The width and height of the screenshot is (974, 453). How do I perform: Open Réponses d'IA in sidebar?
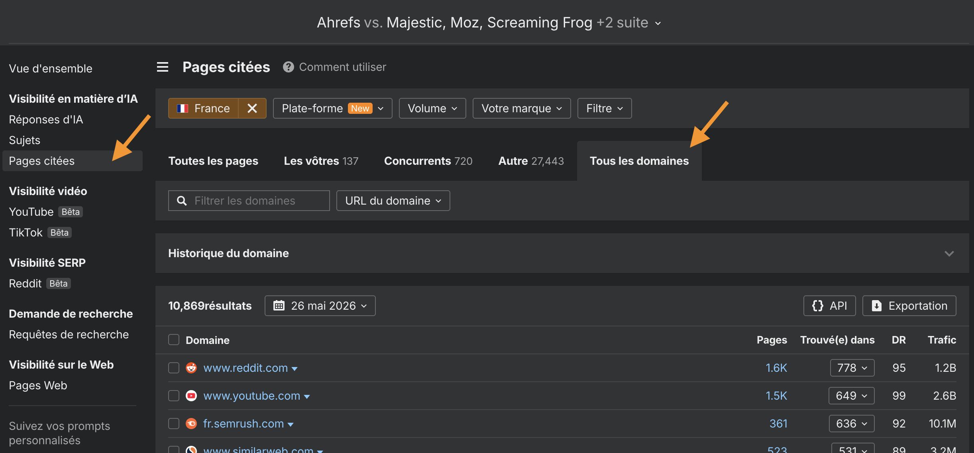point(46,119)
